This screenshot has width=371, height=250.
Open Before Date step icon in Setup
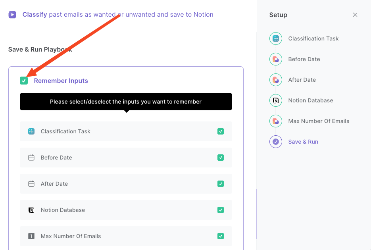click(276, 59)
